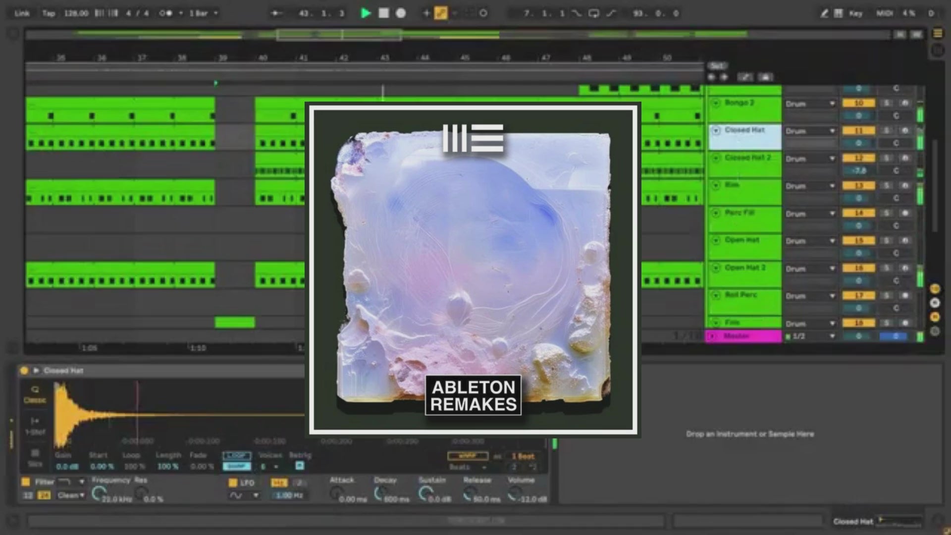Click the Set locator button

(717, 66)
